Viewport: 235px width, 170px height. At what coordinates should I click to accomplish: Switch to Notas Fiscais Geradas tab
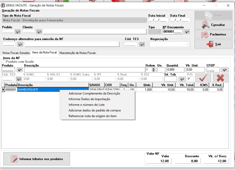click(16, 53)
